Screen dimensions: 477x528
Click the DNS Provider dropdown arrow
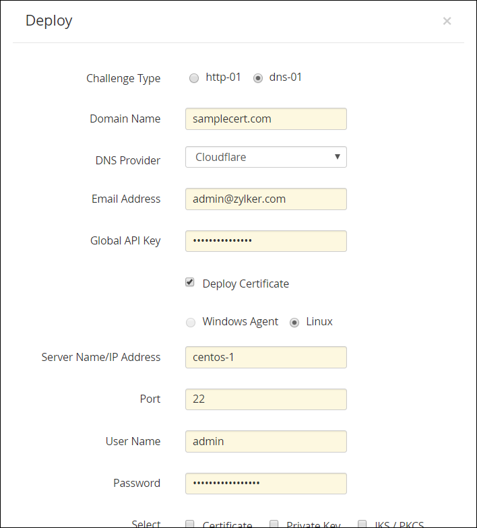click(337, 157)
